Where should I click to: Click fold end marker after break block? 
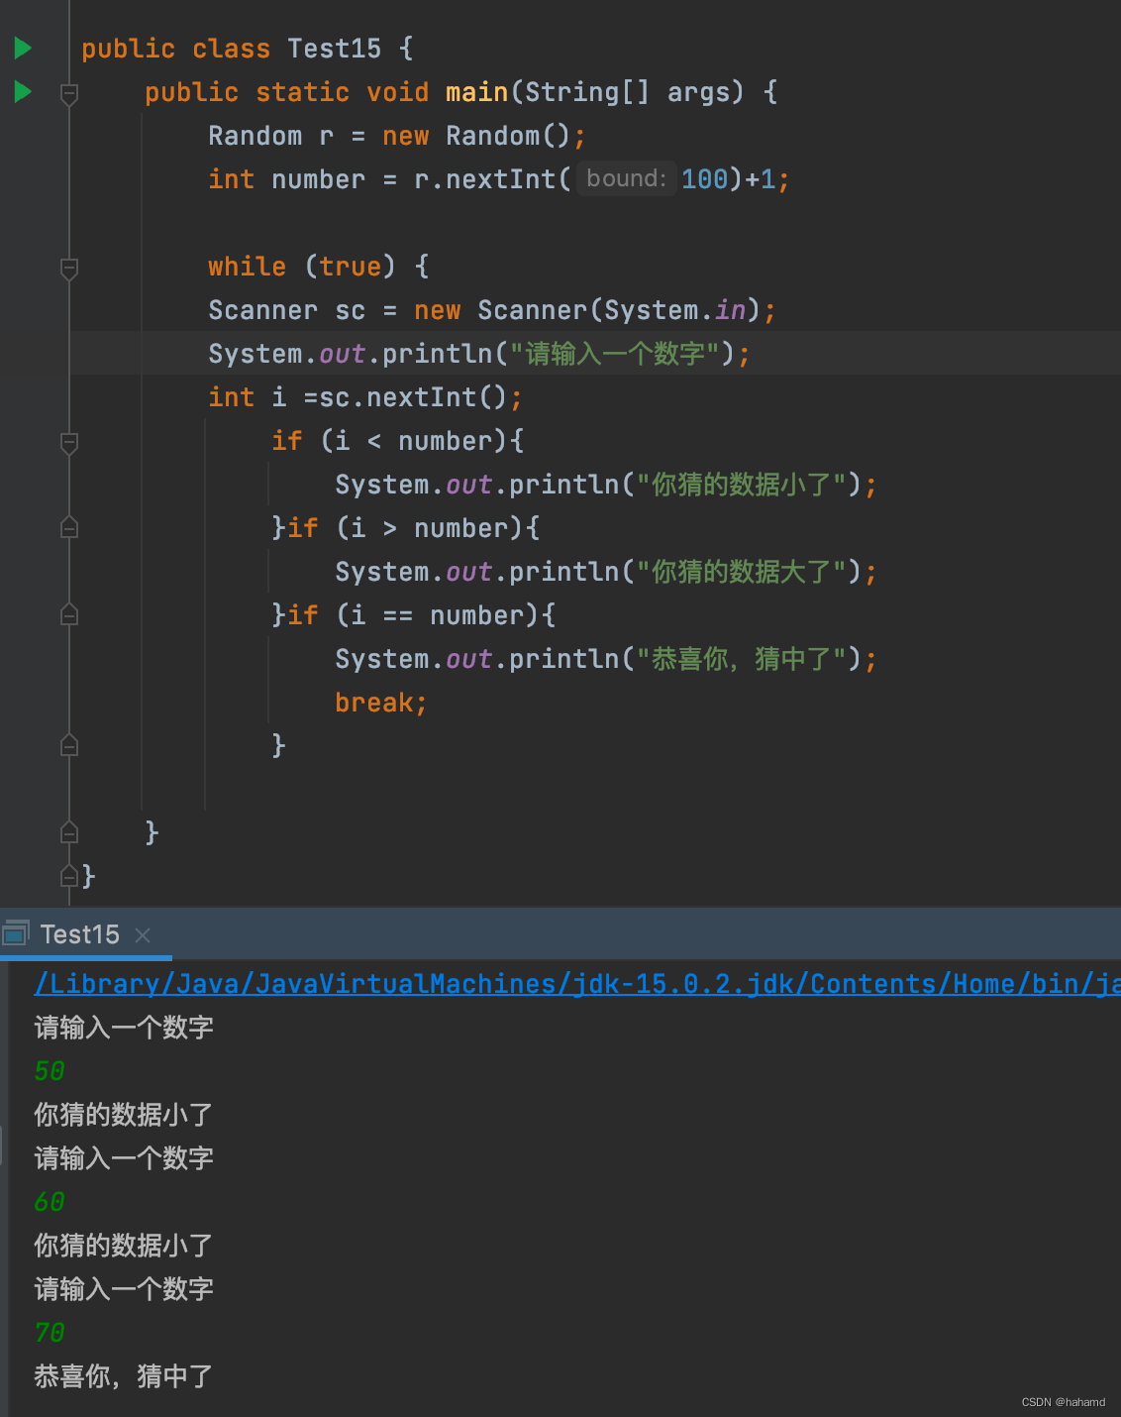coord(69,745)
